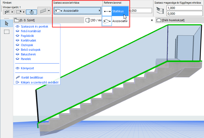Toggle visibility eye for Szakaszok és pontok
The height and width of the screenshot is (138, 204).
coord(18,26)
